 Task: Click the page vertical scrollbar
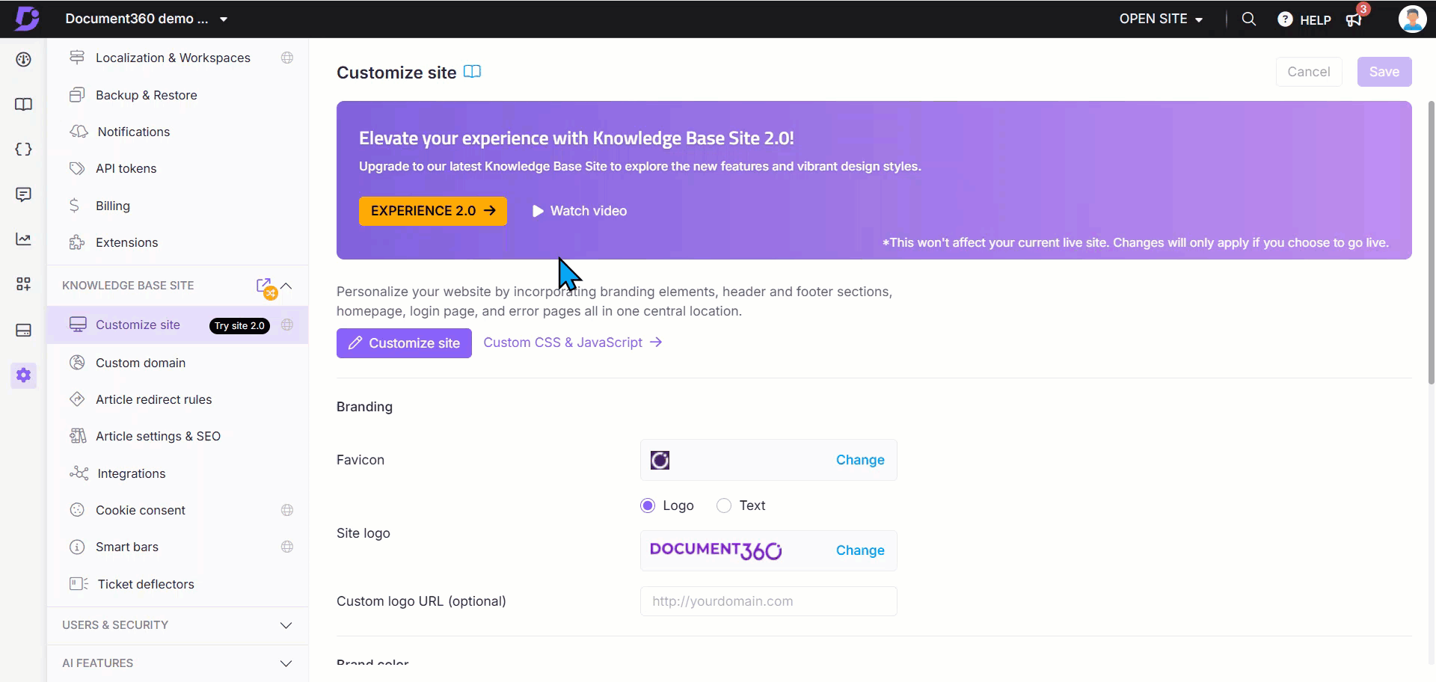point(1432,243)
